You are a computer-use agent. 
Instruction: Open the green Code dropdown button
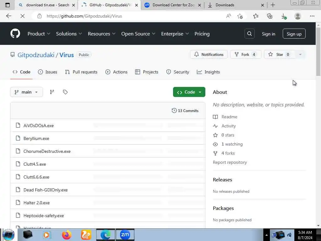[189, 92]
